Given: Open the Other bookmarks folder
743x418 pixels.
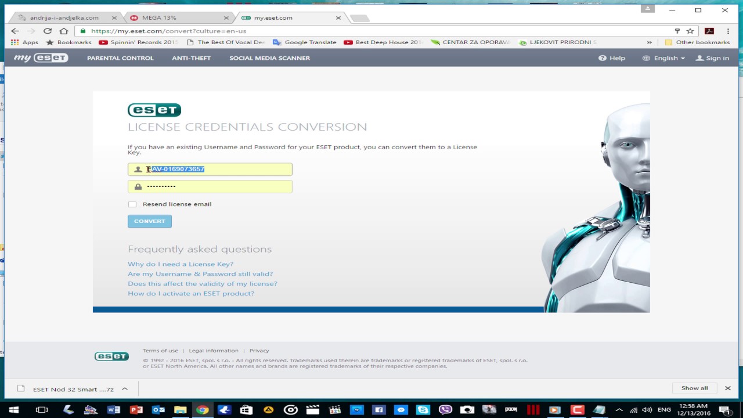Looking at the screenshot, I should click(x=697, y=42).
